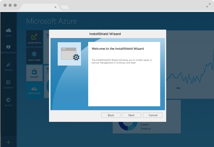Click the donut chart behind the dialog
This screenshot has width=214, height=147.
(x=128, y=126)
